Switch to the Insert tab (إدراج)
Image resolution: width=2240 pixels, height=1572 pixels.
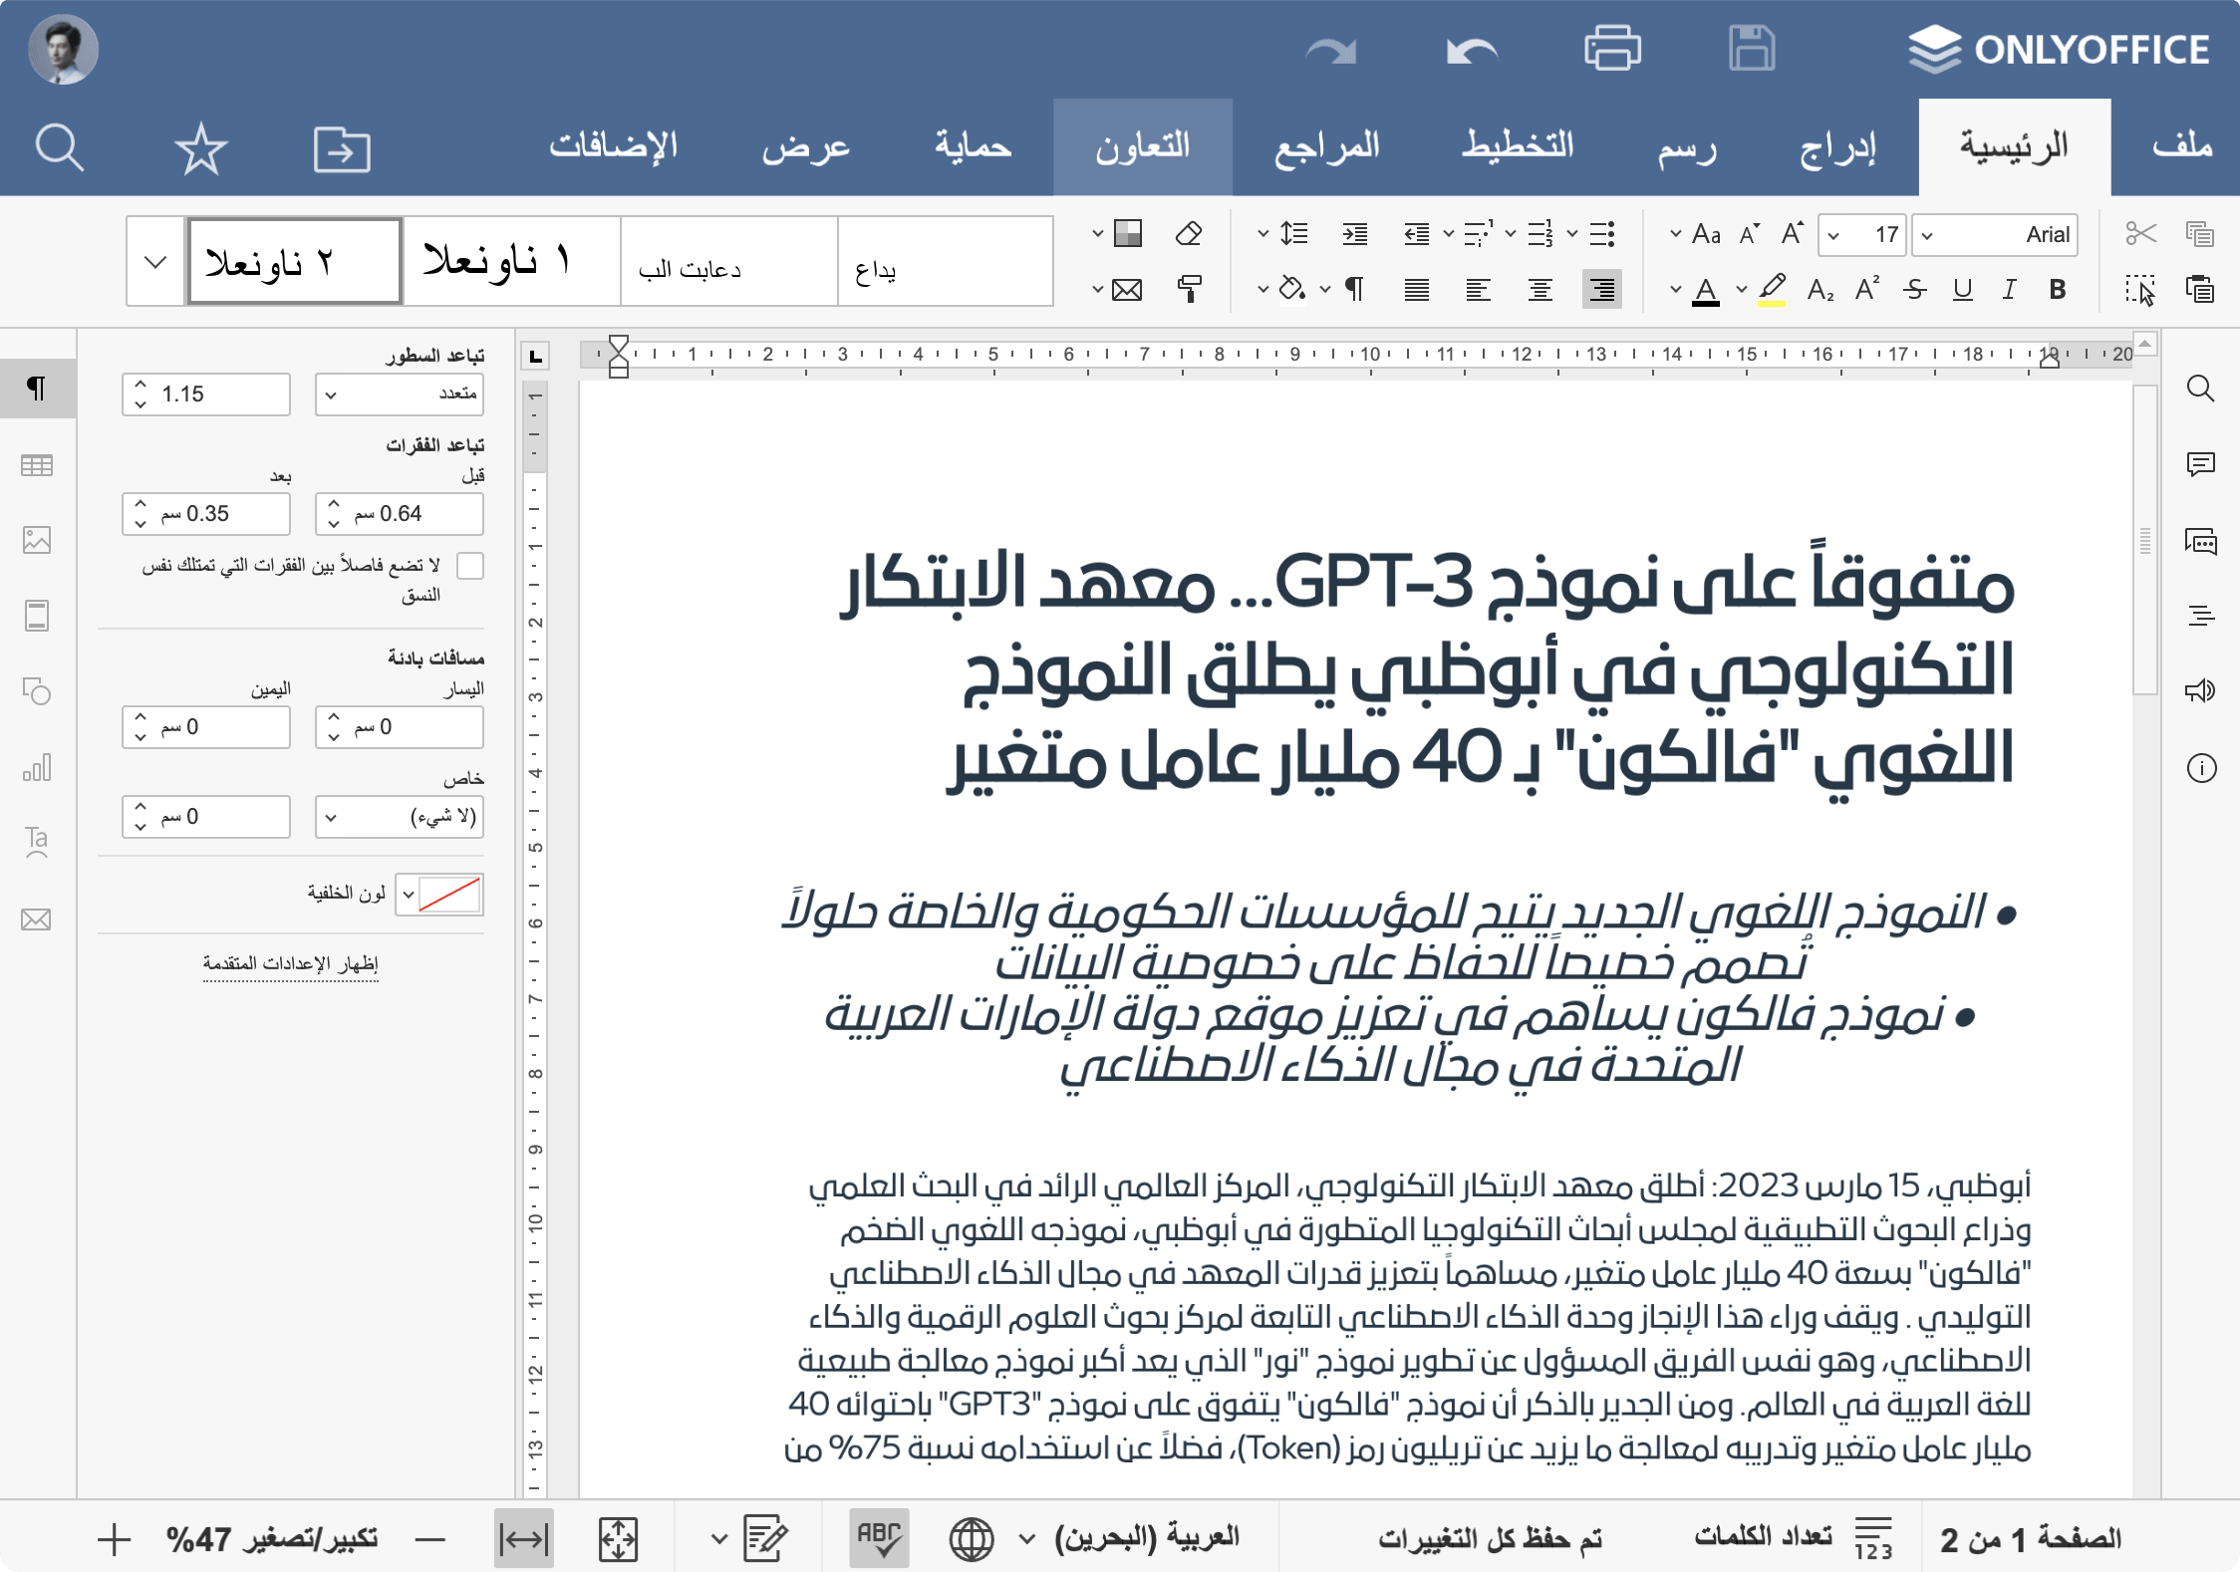pyautogui.click(x=1836, y=147)
